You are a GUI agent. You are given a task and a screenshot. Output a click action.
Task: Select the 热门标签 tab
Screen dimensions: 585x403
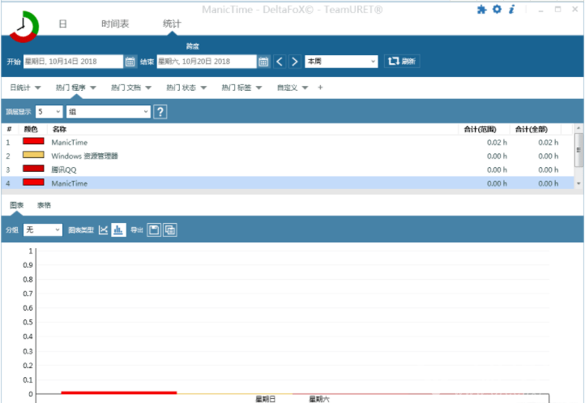(x=237, y=88)
